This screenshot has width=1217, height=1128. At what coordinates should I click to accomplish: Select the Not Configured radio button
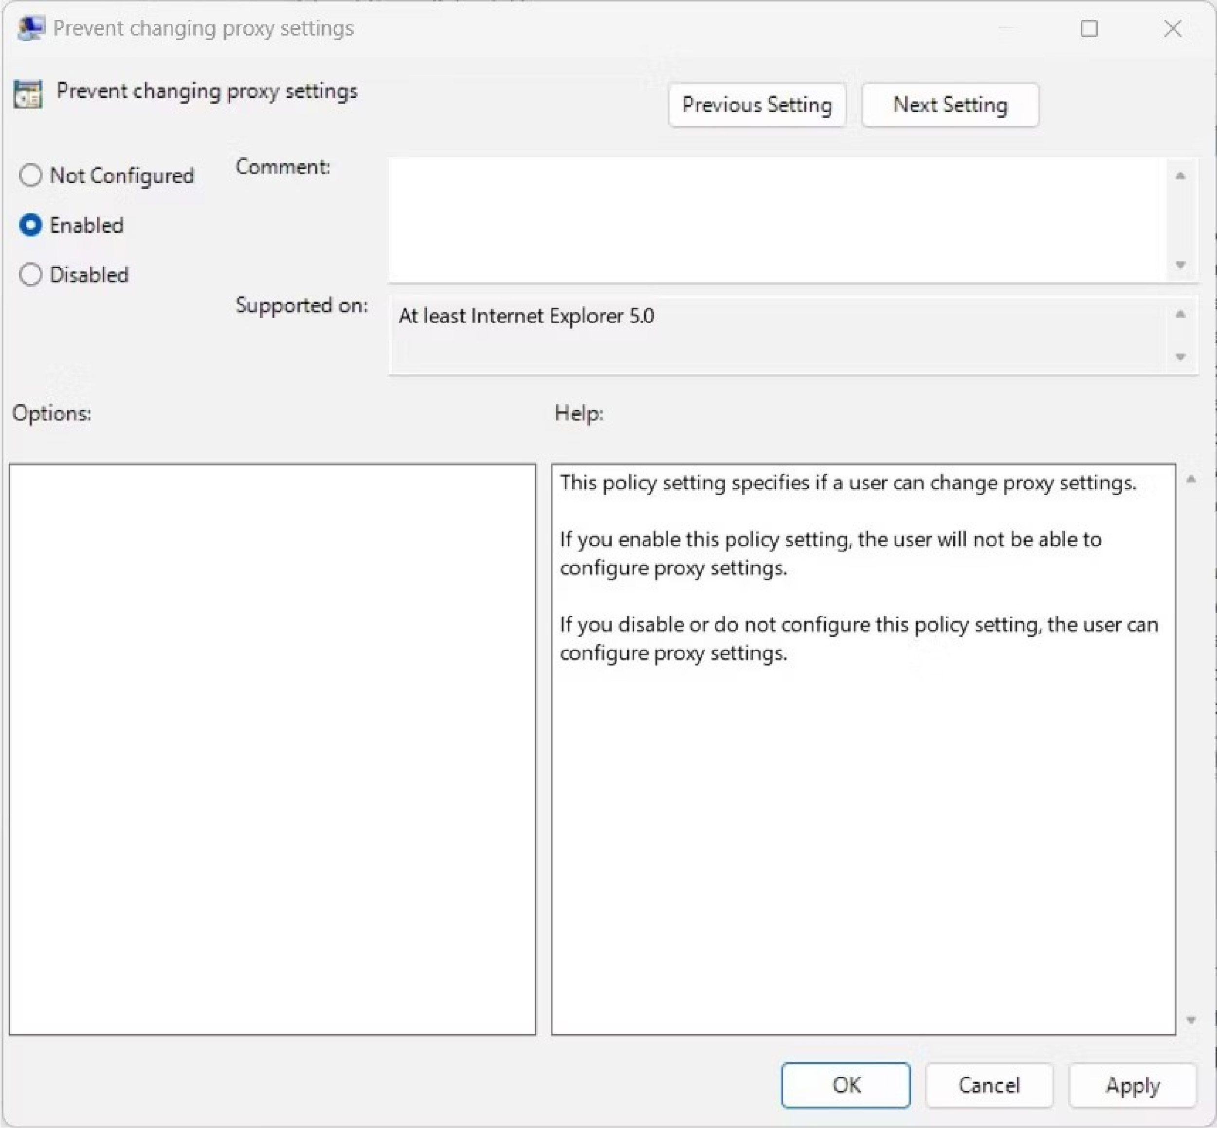point(30,175)
